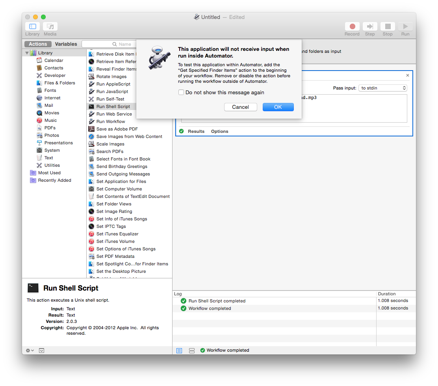
Task: Remove the Run Shell Script action with X
Action: pos(408,75)
